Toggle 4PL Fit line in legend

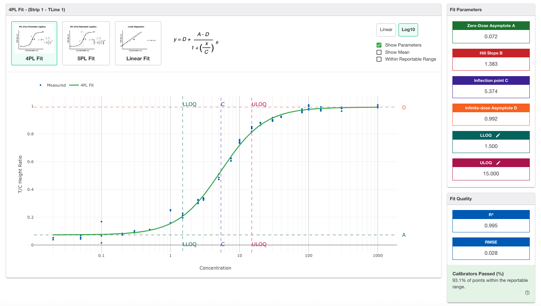[81, 85]
